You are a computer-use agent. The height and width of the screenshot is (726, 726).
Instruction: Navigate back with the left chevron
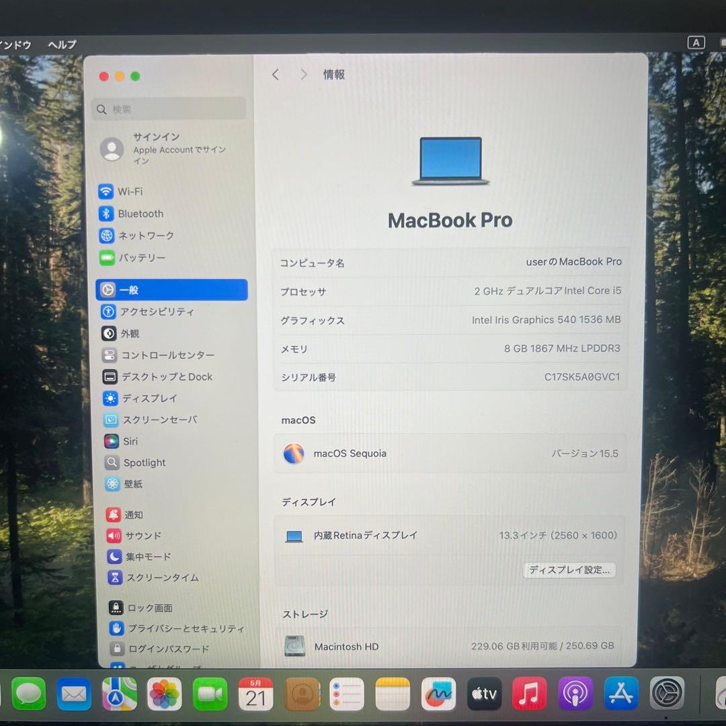275,75
